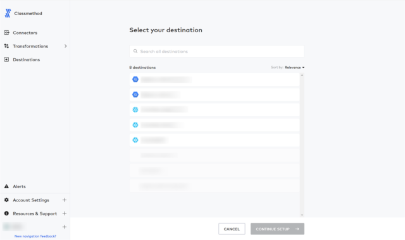Click the Resources & Support info icon
Image resolution: width=405 pixels, height=240 pixels.
7,213
